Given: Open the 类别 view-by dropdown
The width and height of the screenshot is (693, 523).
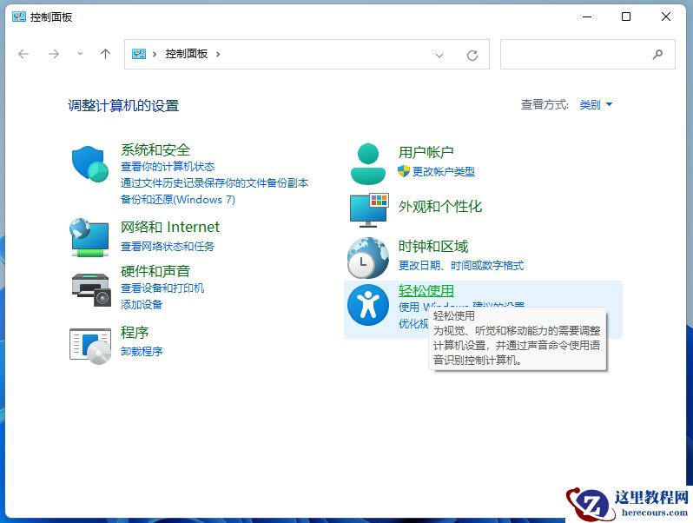Looking at the screenshot, I should pyautogui.click(x=596, y=105).
